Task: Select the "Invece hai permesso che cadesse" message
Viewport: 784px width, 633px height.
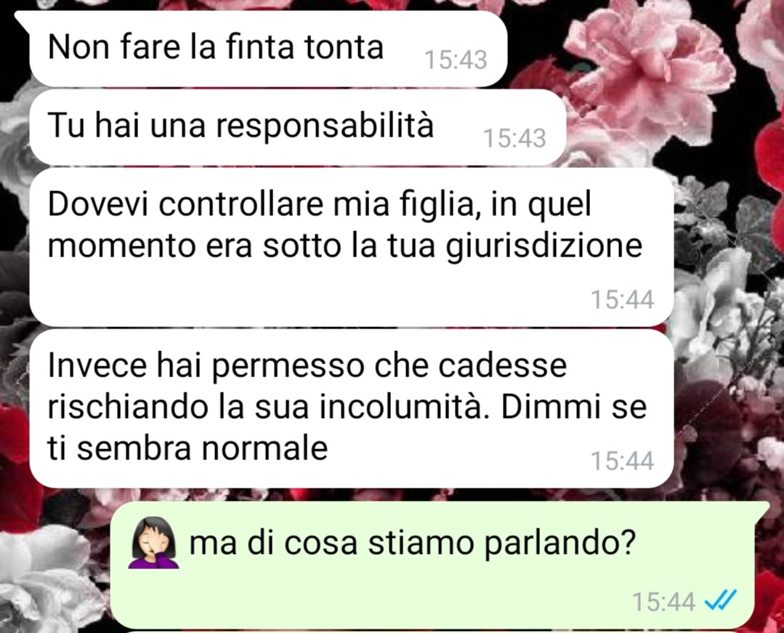Action: pyautogui.click(x=351, y=408)
